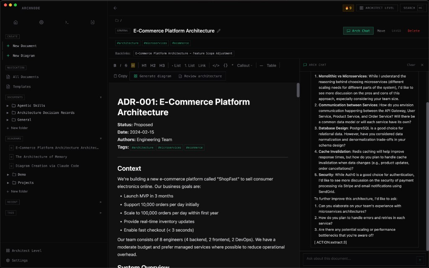This screenshot has width=429, height=268.
Task: Open the Home icon in sidebar
Action: [x=16, y=23]
